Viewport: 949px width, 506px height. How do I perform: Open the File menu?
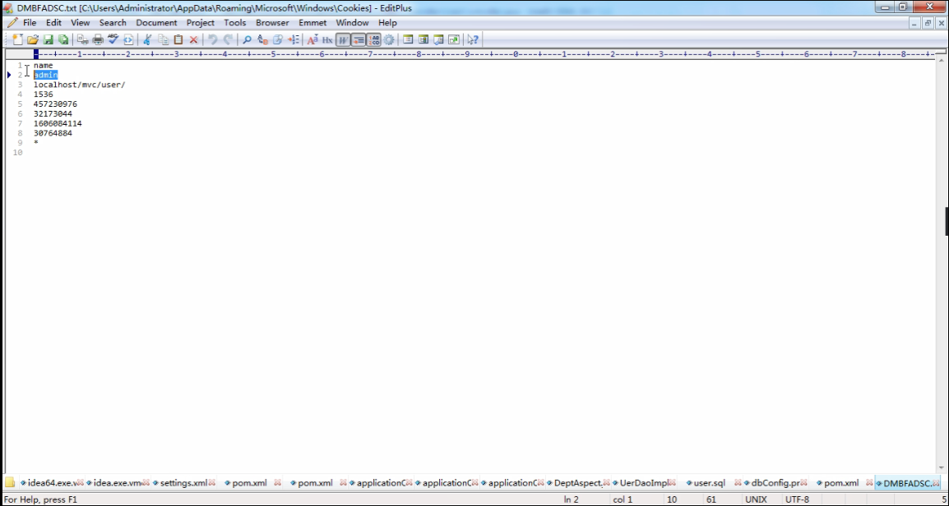[x=30, y=23]
